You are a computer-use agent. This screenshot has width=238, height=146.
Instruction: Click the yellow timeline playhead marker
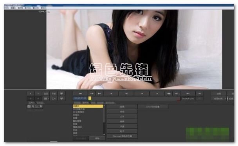click(90, 98)
